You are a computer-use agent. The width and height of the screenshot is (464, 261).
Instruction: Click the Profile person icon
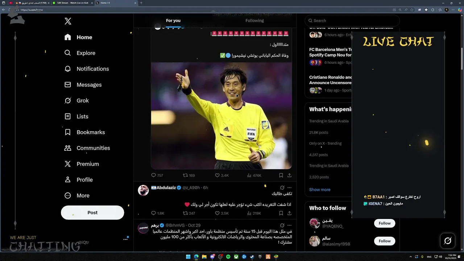[68, 180]
